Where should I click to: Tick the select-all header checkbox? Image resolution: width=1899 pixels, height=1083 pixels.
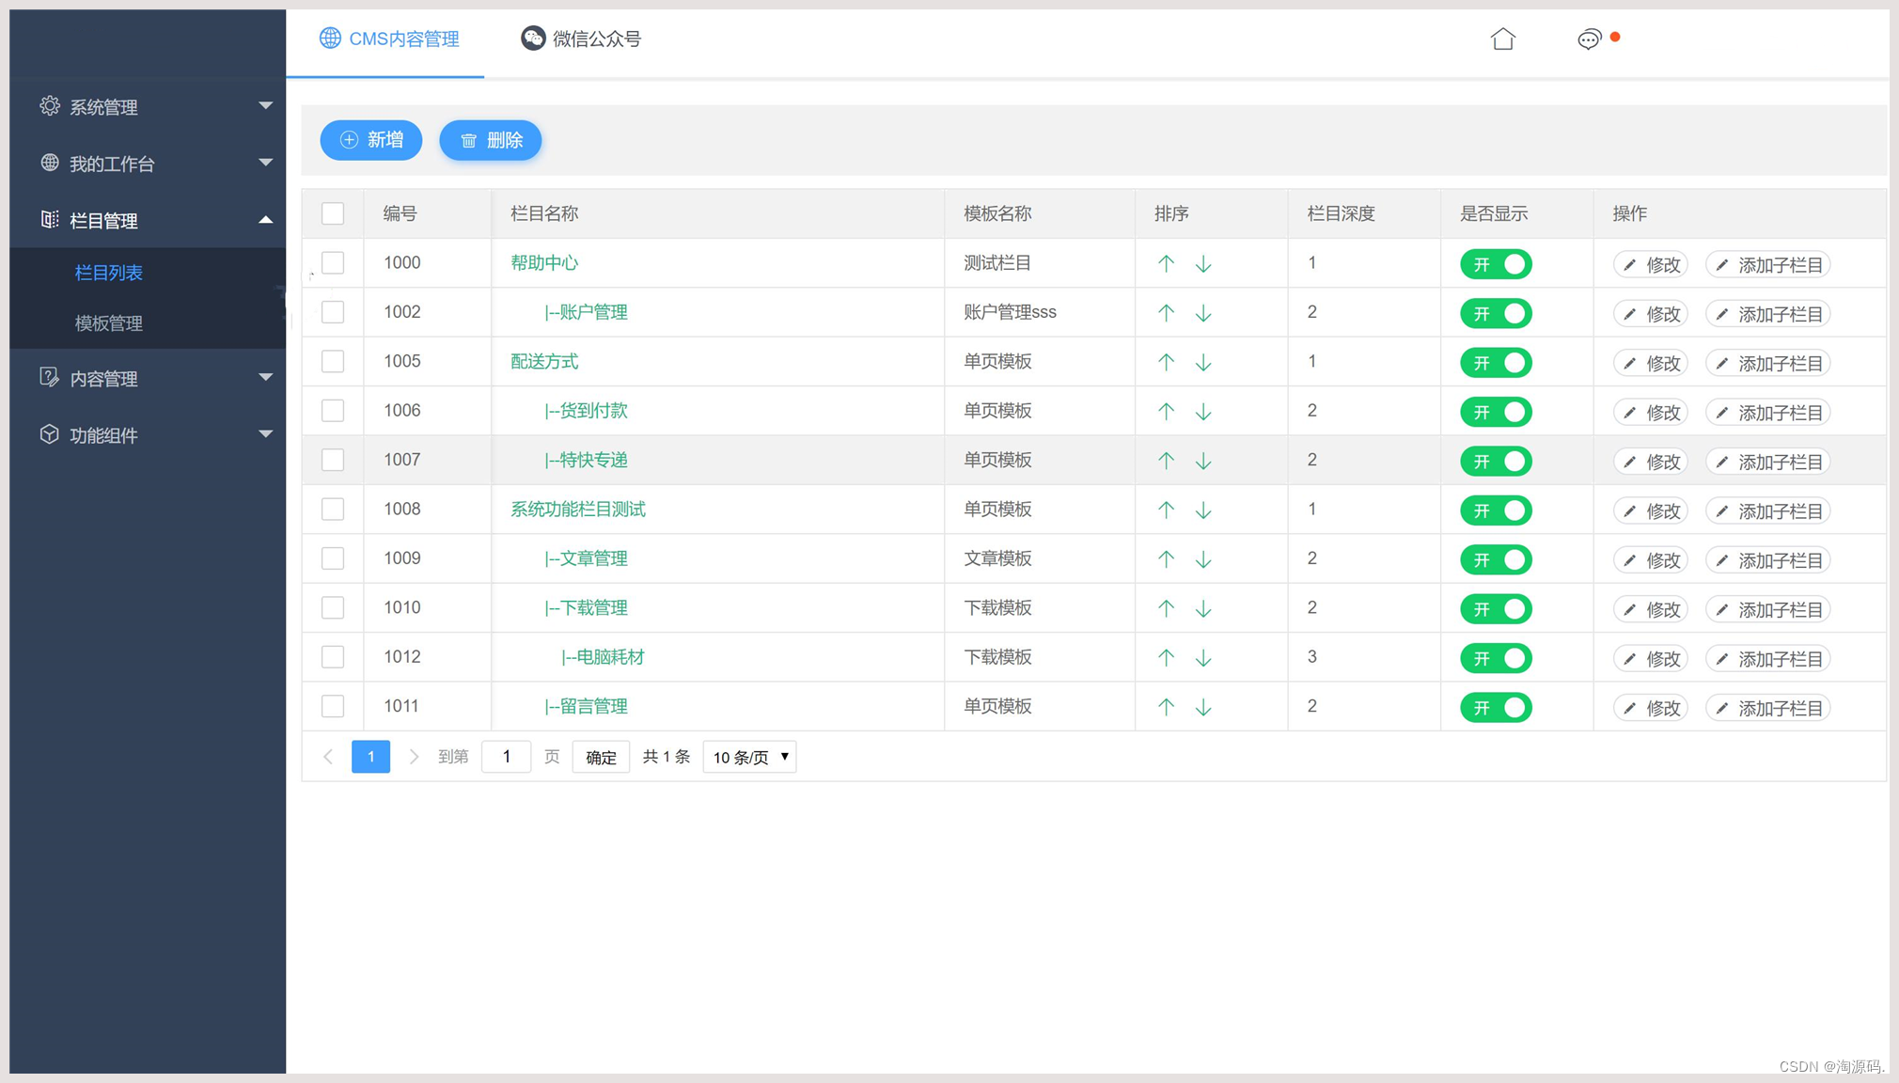point(333,213)
